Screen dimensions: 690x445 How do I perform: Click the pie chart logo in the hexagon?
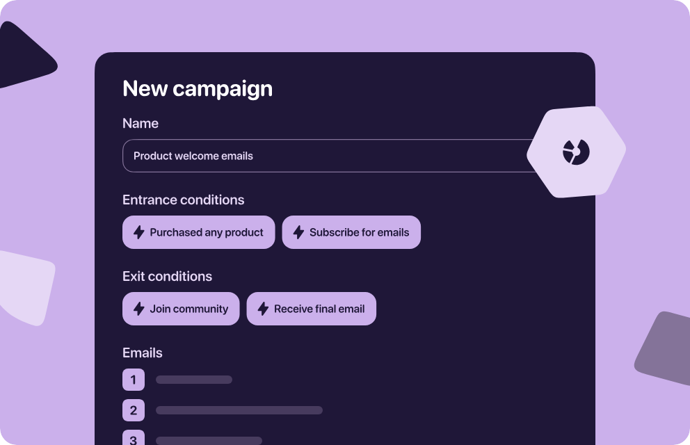coord(576,152)
